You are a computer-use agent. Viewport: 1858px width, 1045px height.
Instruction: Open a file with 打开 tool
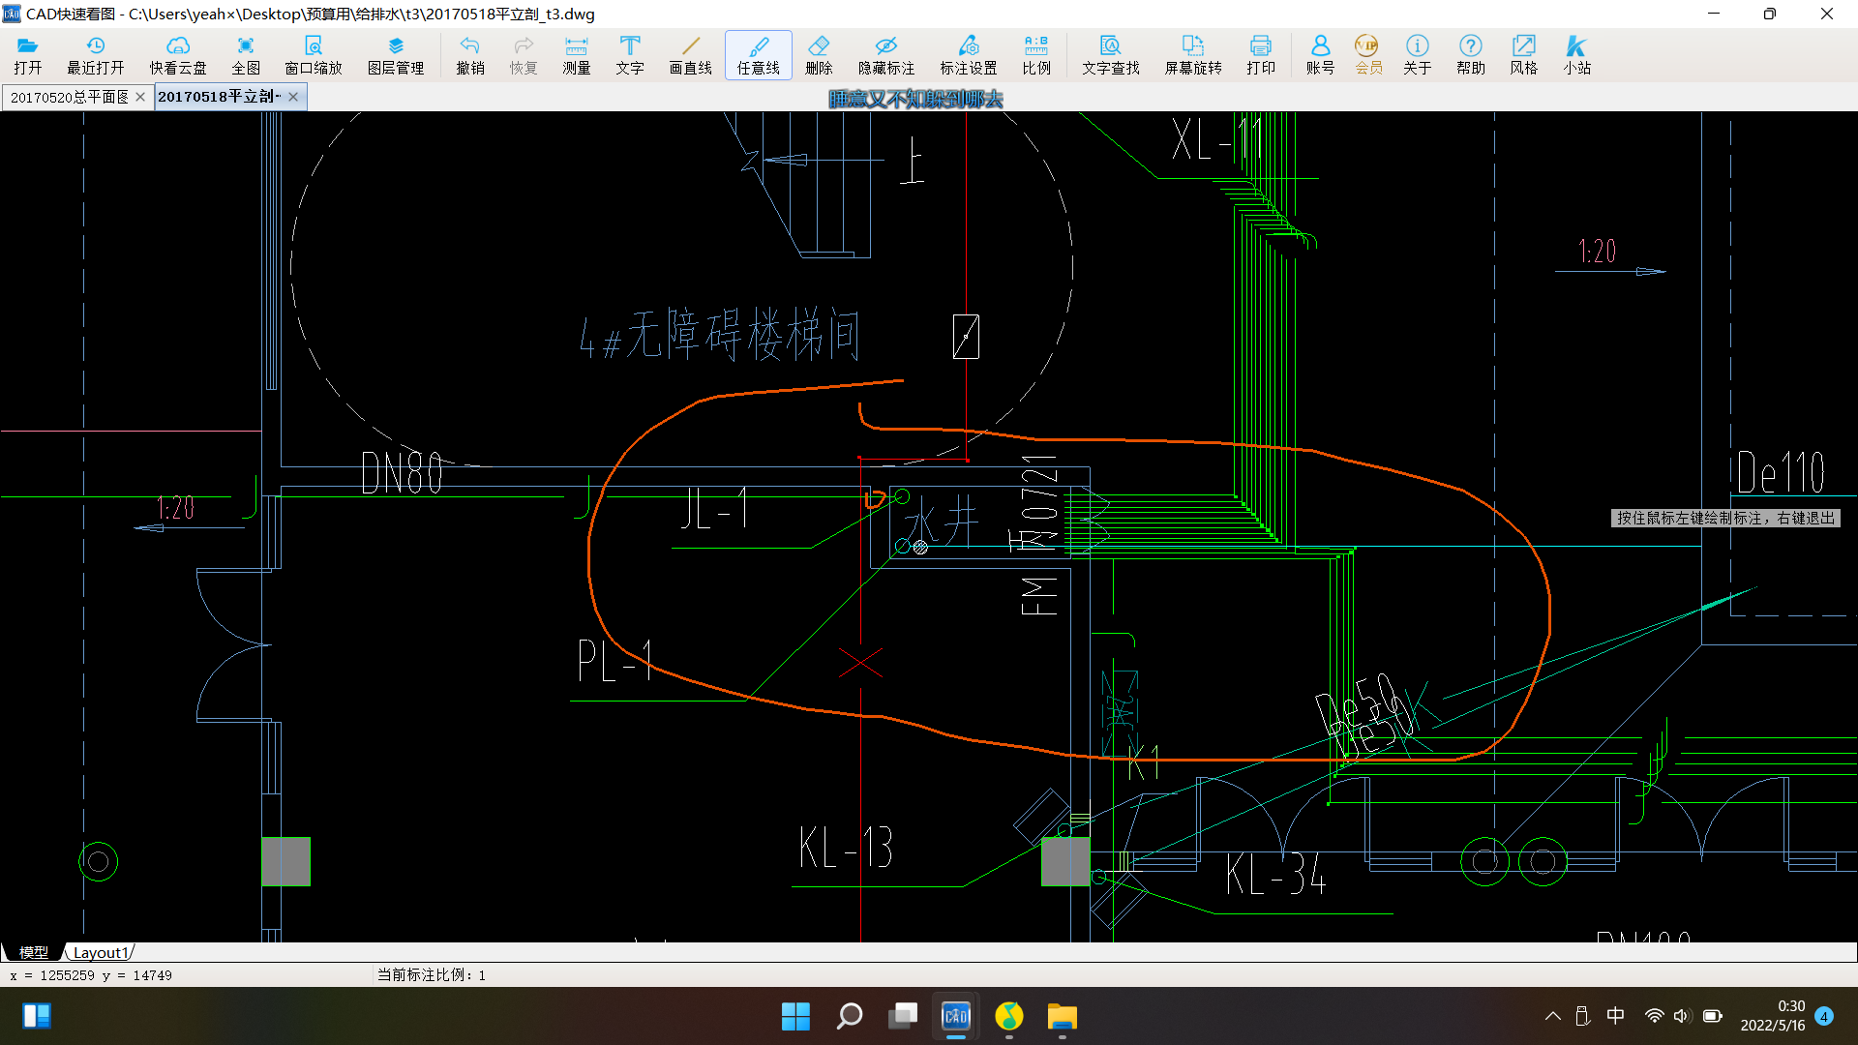(28, 55)
